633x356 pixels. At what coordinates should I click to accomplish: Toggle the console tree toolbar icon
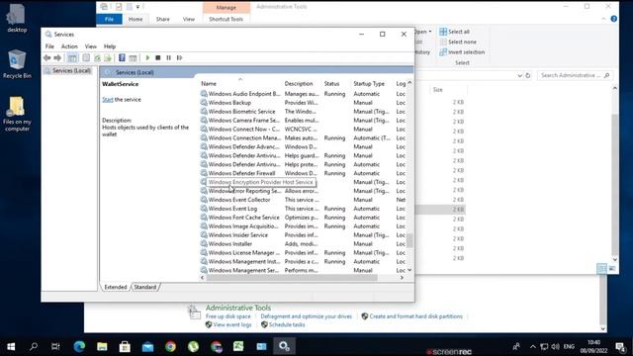[x=72, y=57]
